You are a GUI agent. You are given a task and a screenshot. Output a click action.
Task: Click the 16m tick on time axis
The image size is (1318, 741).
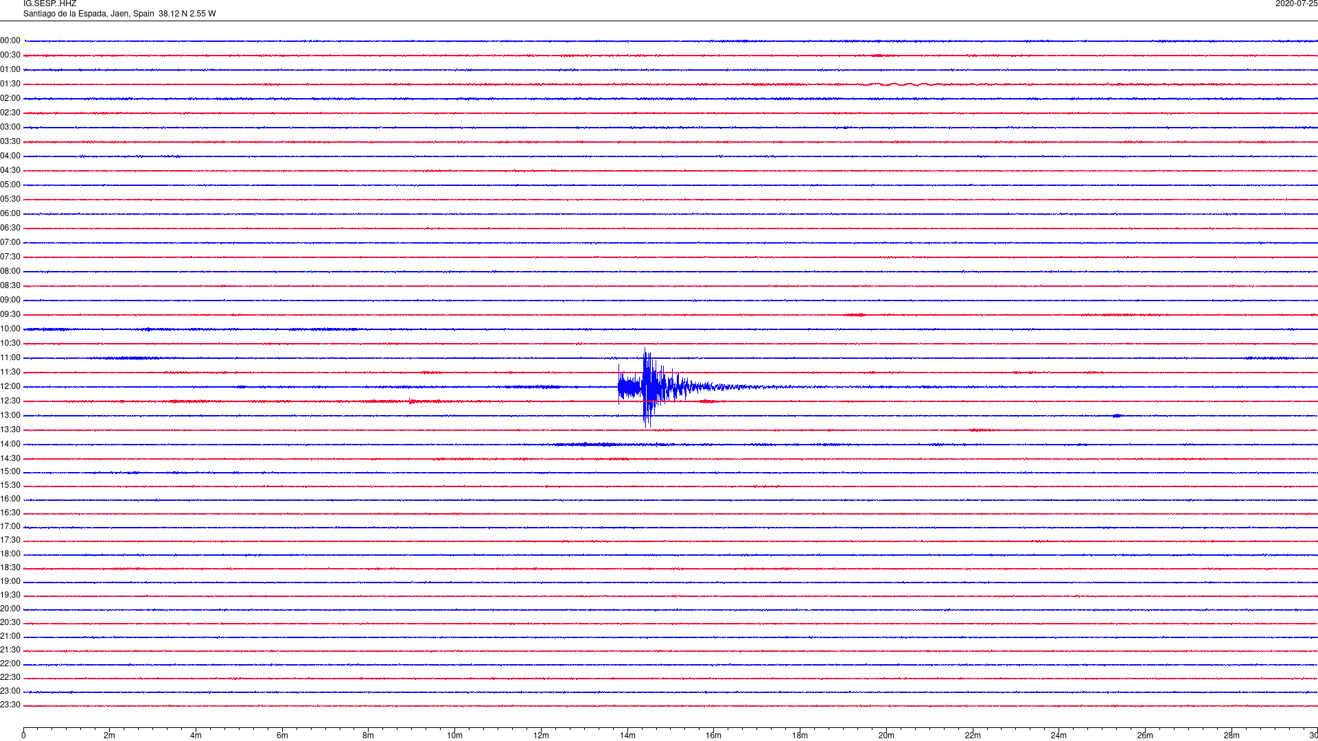coord(714,736)
